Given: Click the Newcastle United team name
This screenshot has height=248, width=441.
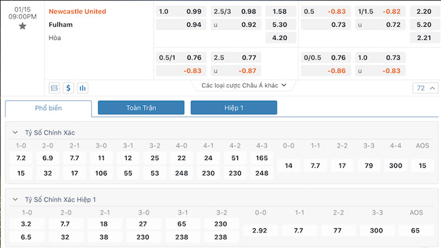Looking at the screenshot, I should click(x=78, y=12).
